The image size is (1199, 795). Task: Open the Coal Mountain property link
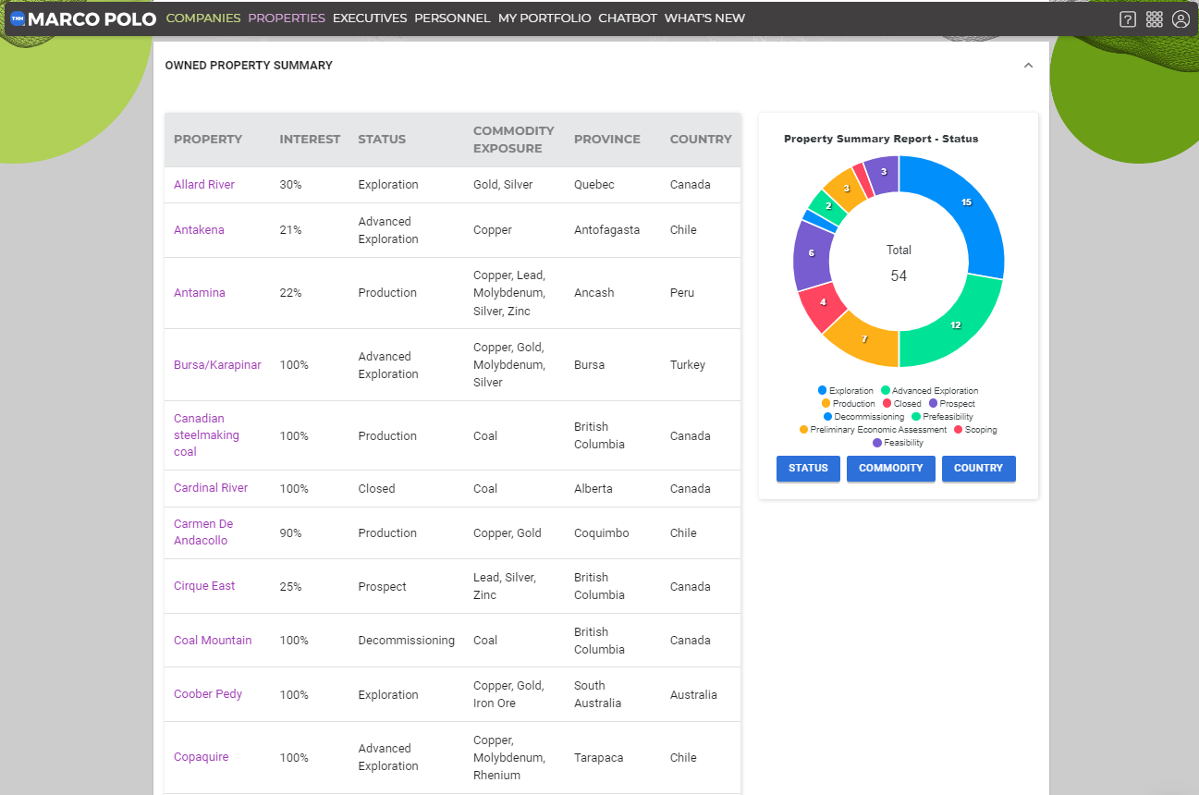(213, 641)
